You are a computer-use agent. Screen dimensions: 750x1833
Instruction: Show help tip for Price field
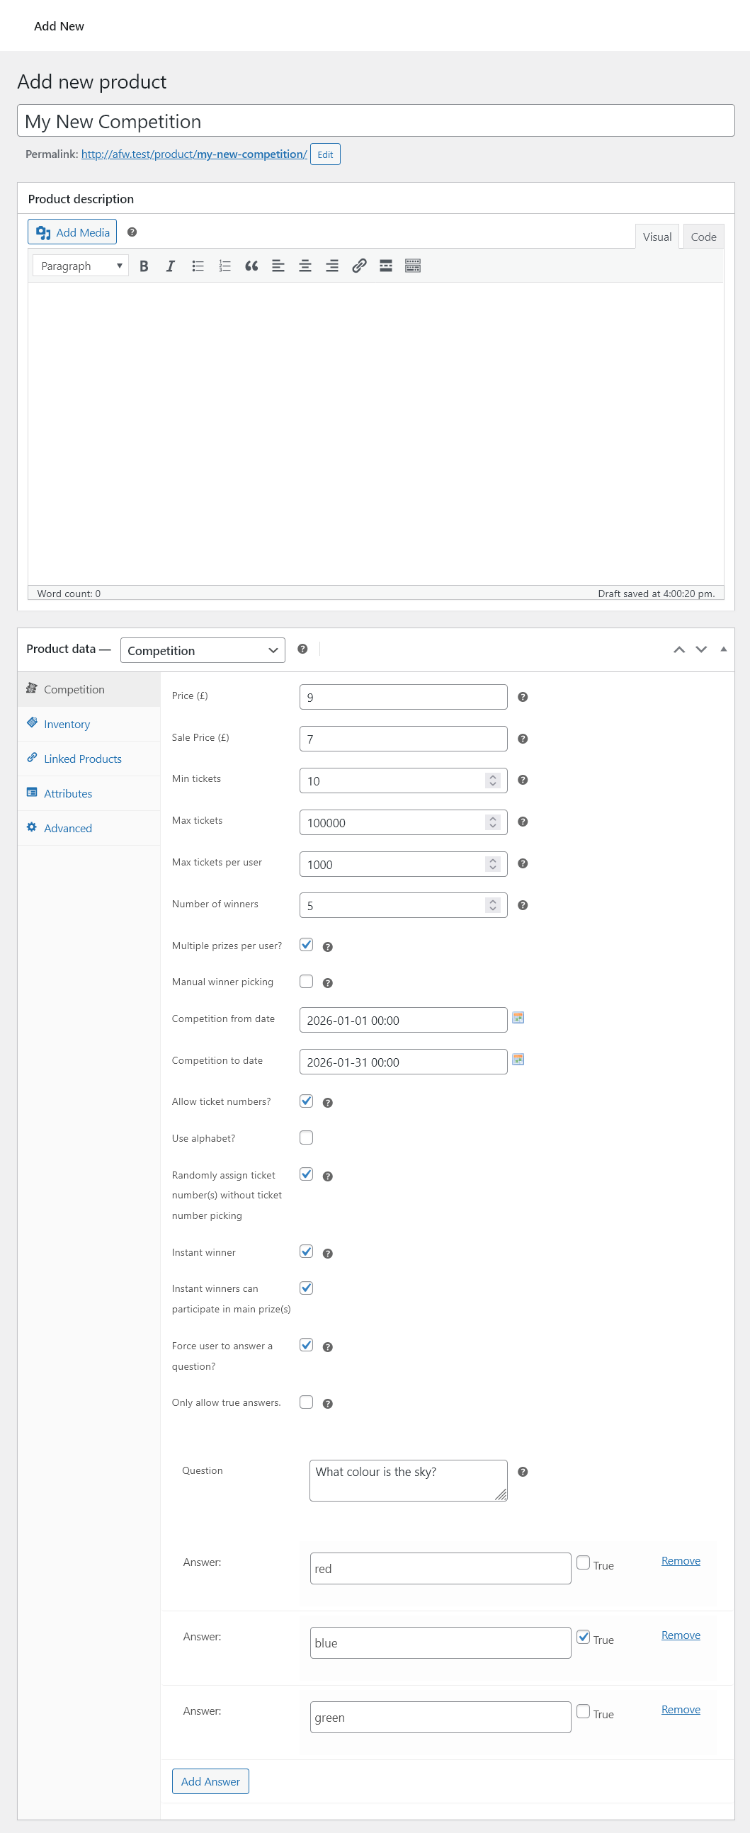pos(523,698)
